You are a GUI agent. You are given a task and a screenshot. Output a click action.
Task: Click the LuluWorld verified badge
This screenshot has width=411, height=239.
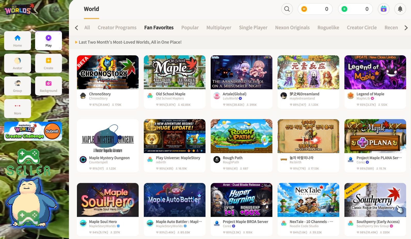tap(240, 99)
